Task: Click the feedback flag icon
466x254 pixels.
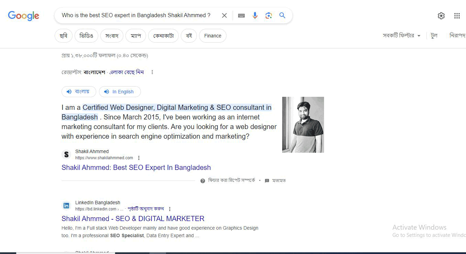Action: pos(267,181)
